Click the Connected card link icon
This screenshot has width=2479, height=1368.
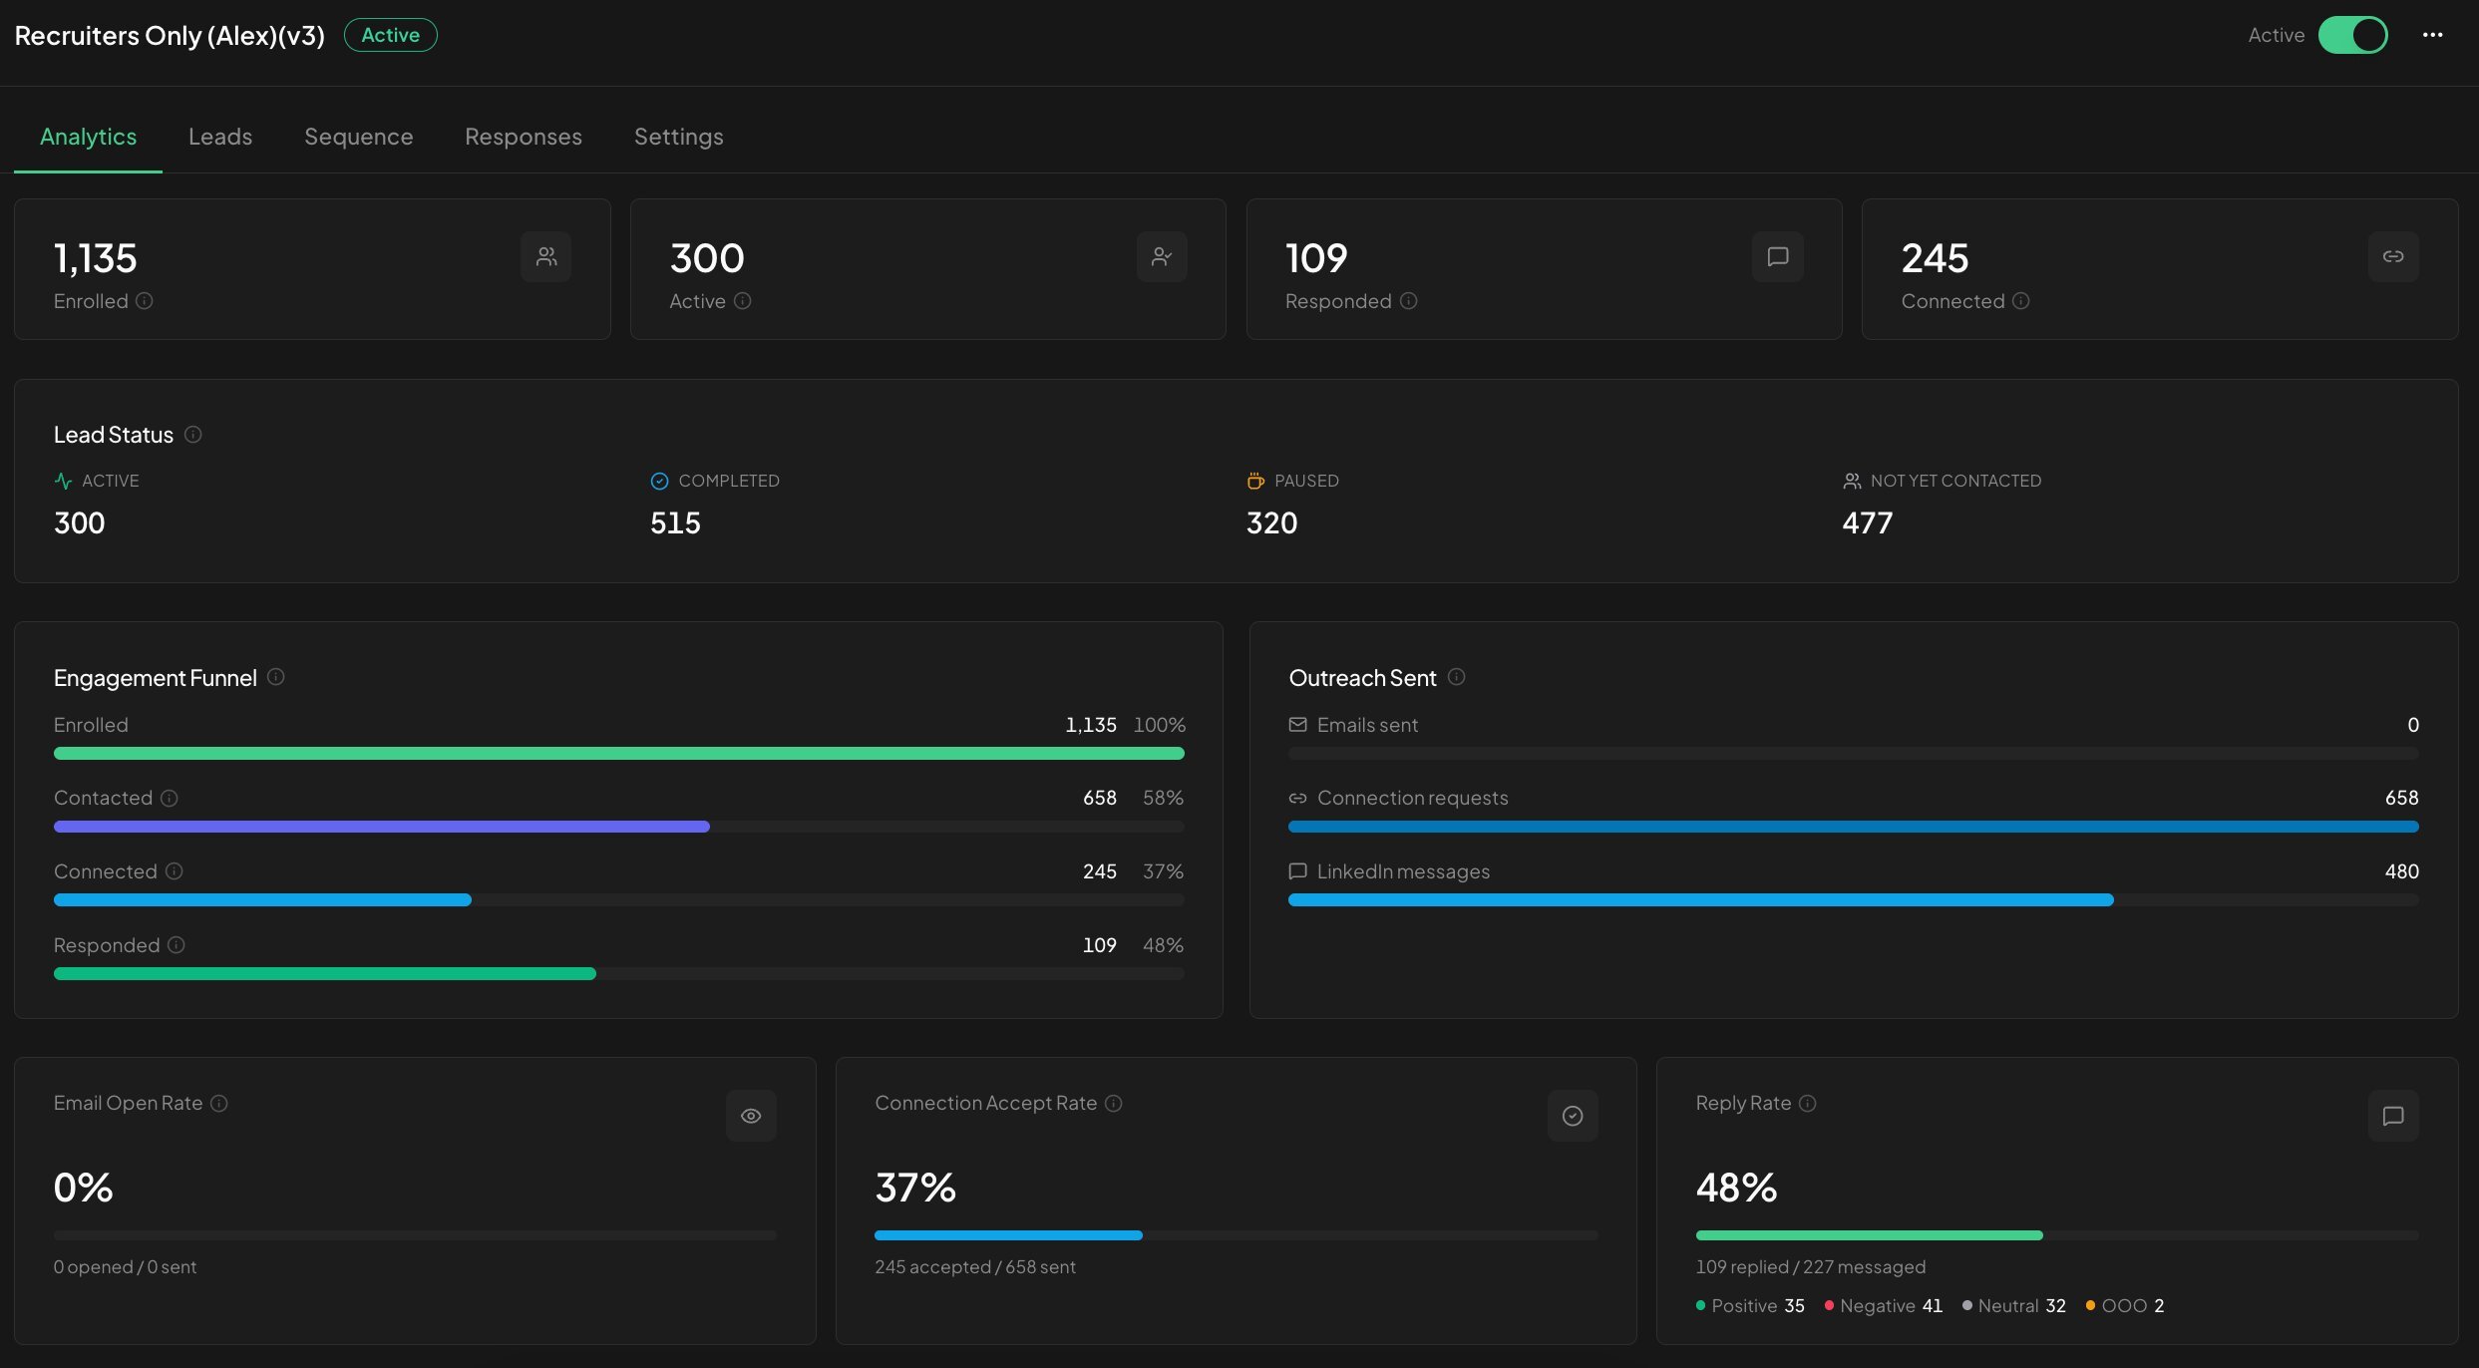[x=2393, y=257]
